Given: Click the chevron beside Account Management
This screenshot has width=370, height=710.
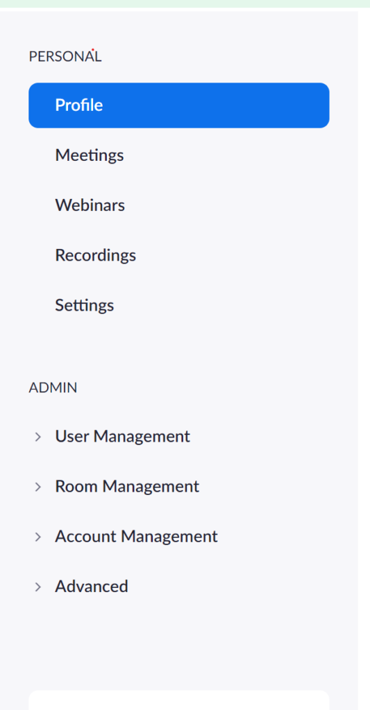Looking at the screenshot, I should point(38,537).
